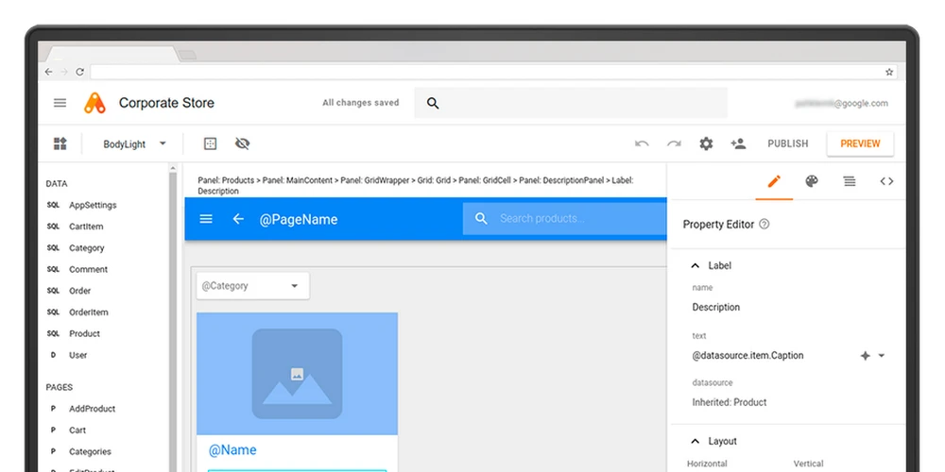This screenshot has width=945, height=472.
Task: Open the CartItem data model
Action: (x=86, y=227)
